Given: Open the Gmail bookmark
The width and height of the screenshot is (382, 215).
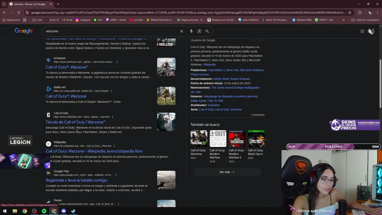Looking at the screenshot, I should point(67,20).
